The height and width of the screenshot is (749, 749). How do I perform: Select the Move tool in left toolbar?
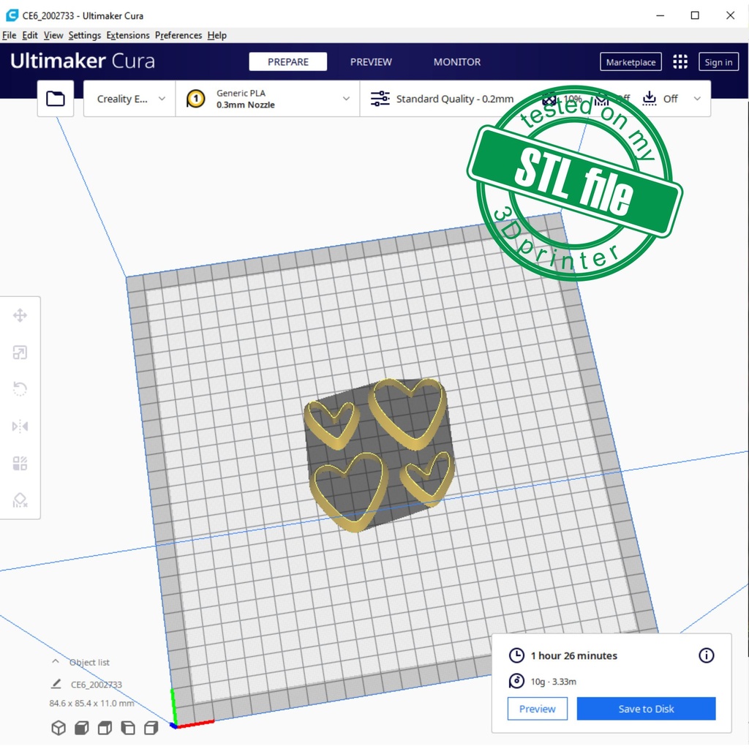20,315
